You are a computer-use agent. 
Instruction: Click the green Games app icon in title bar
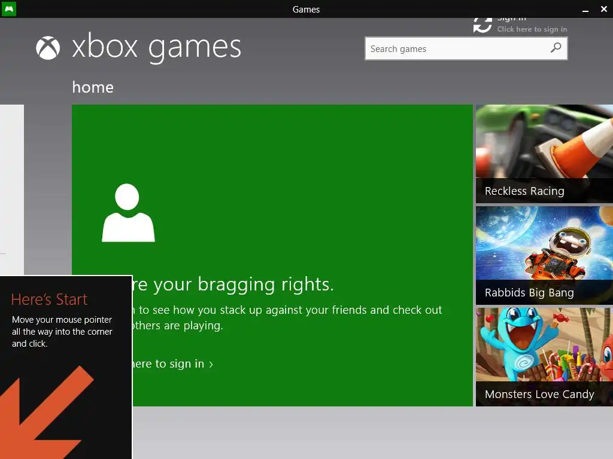[x=8, y=8]
